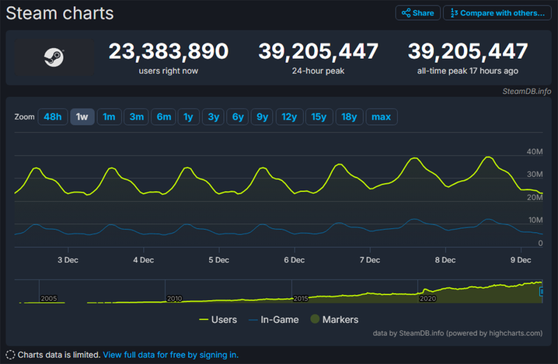Select the 1w zoom range
The image size is (558, 364).
pos(82,116)
